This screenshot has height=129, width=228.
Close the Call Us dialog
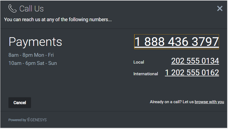220,9
